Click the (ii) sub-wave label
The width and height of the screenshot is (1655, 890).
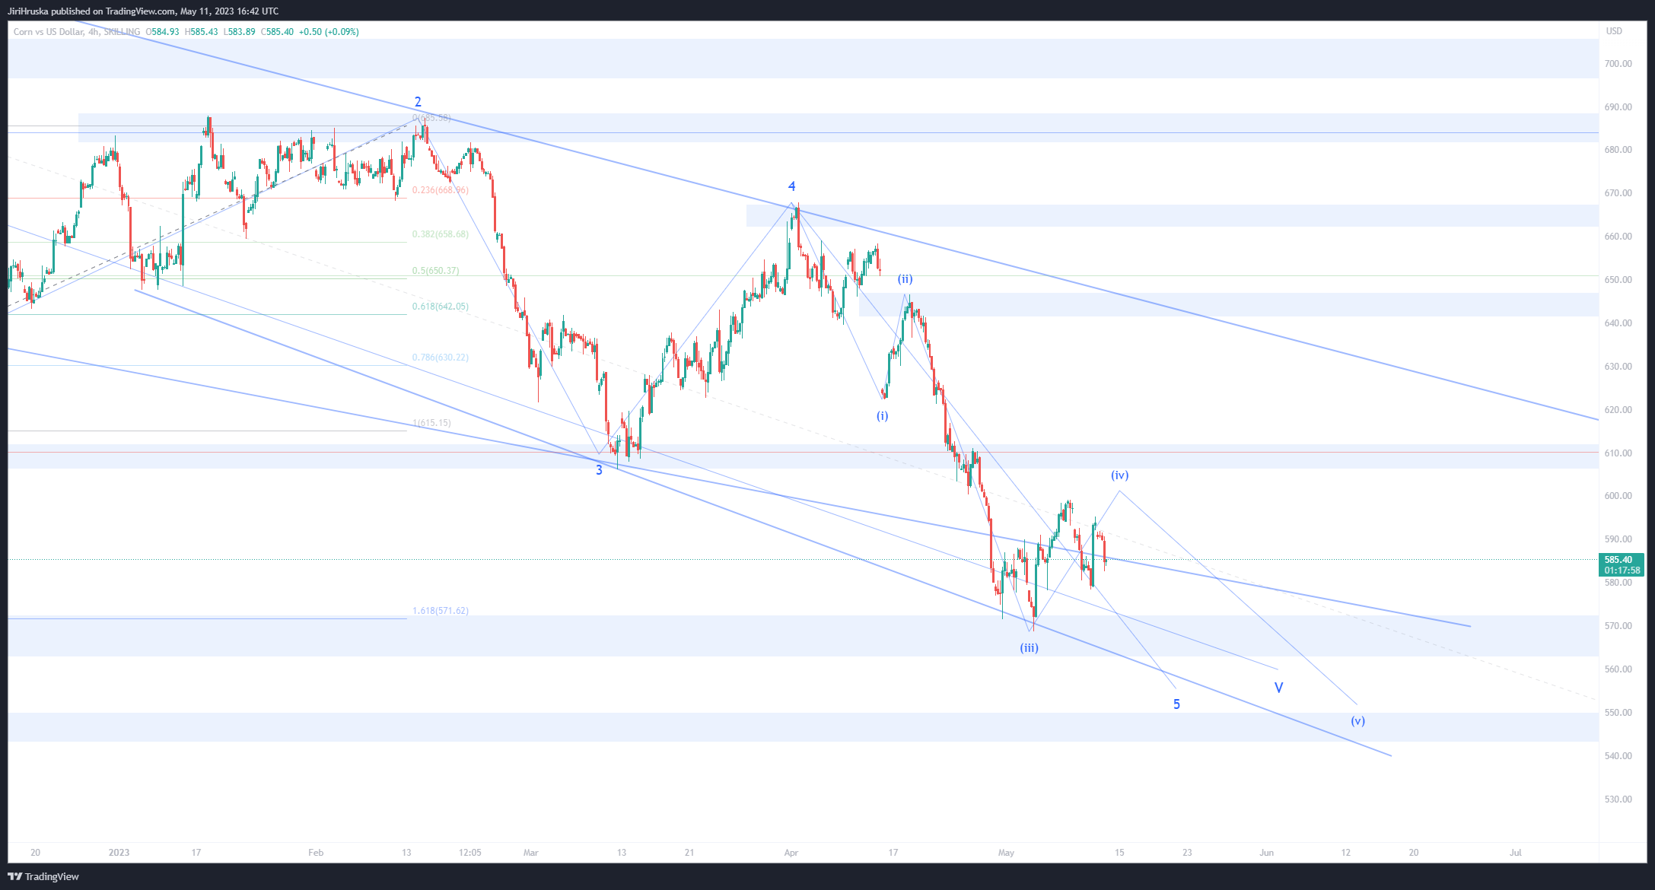905,279
